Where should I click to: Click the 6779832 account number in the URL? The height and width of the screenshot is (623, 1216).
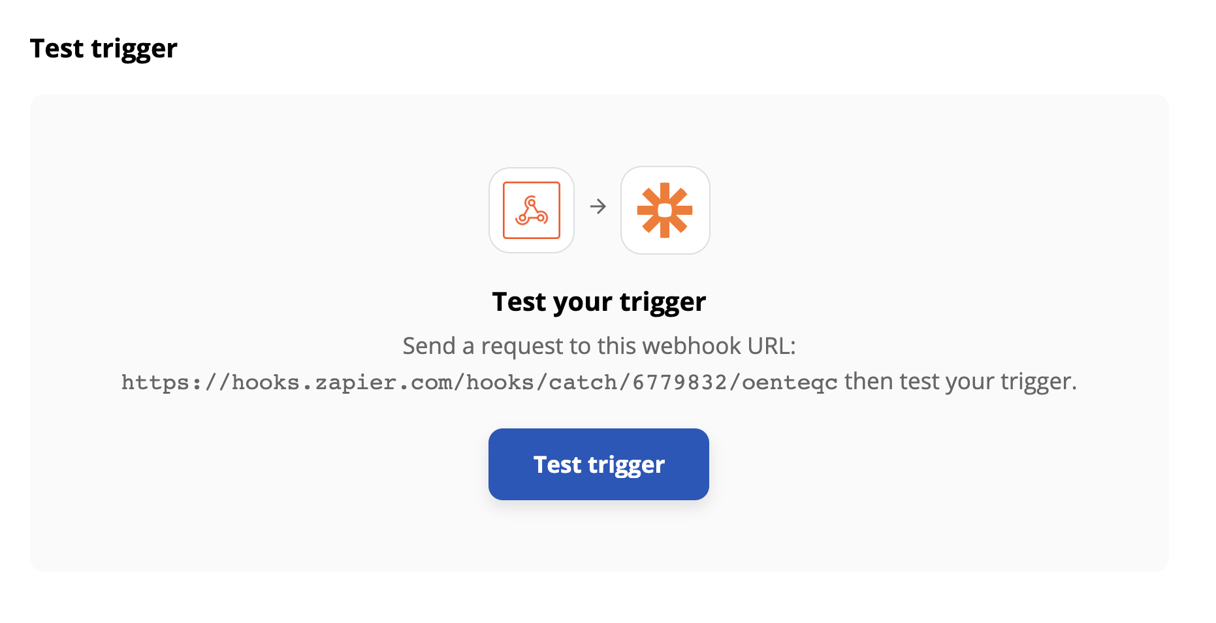pos(679,382)
